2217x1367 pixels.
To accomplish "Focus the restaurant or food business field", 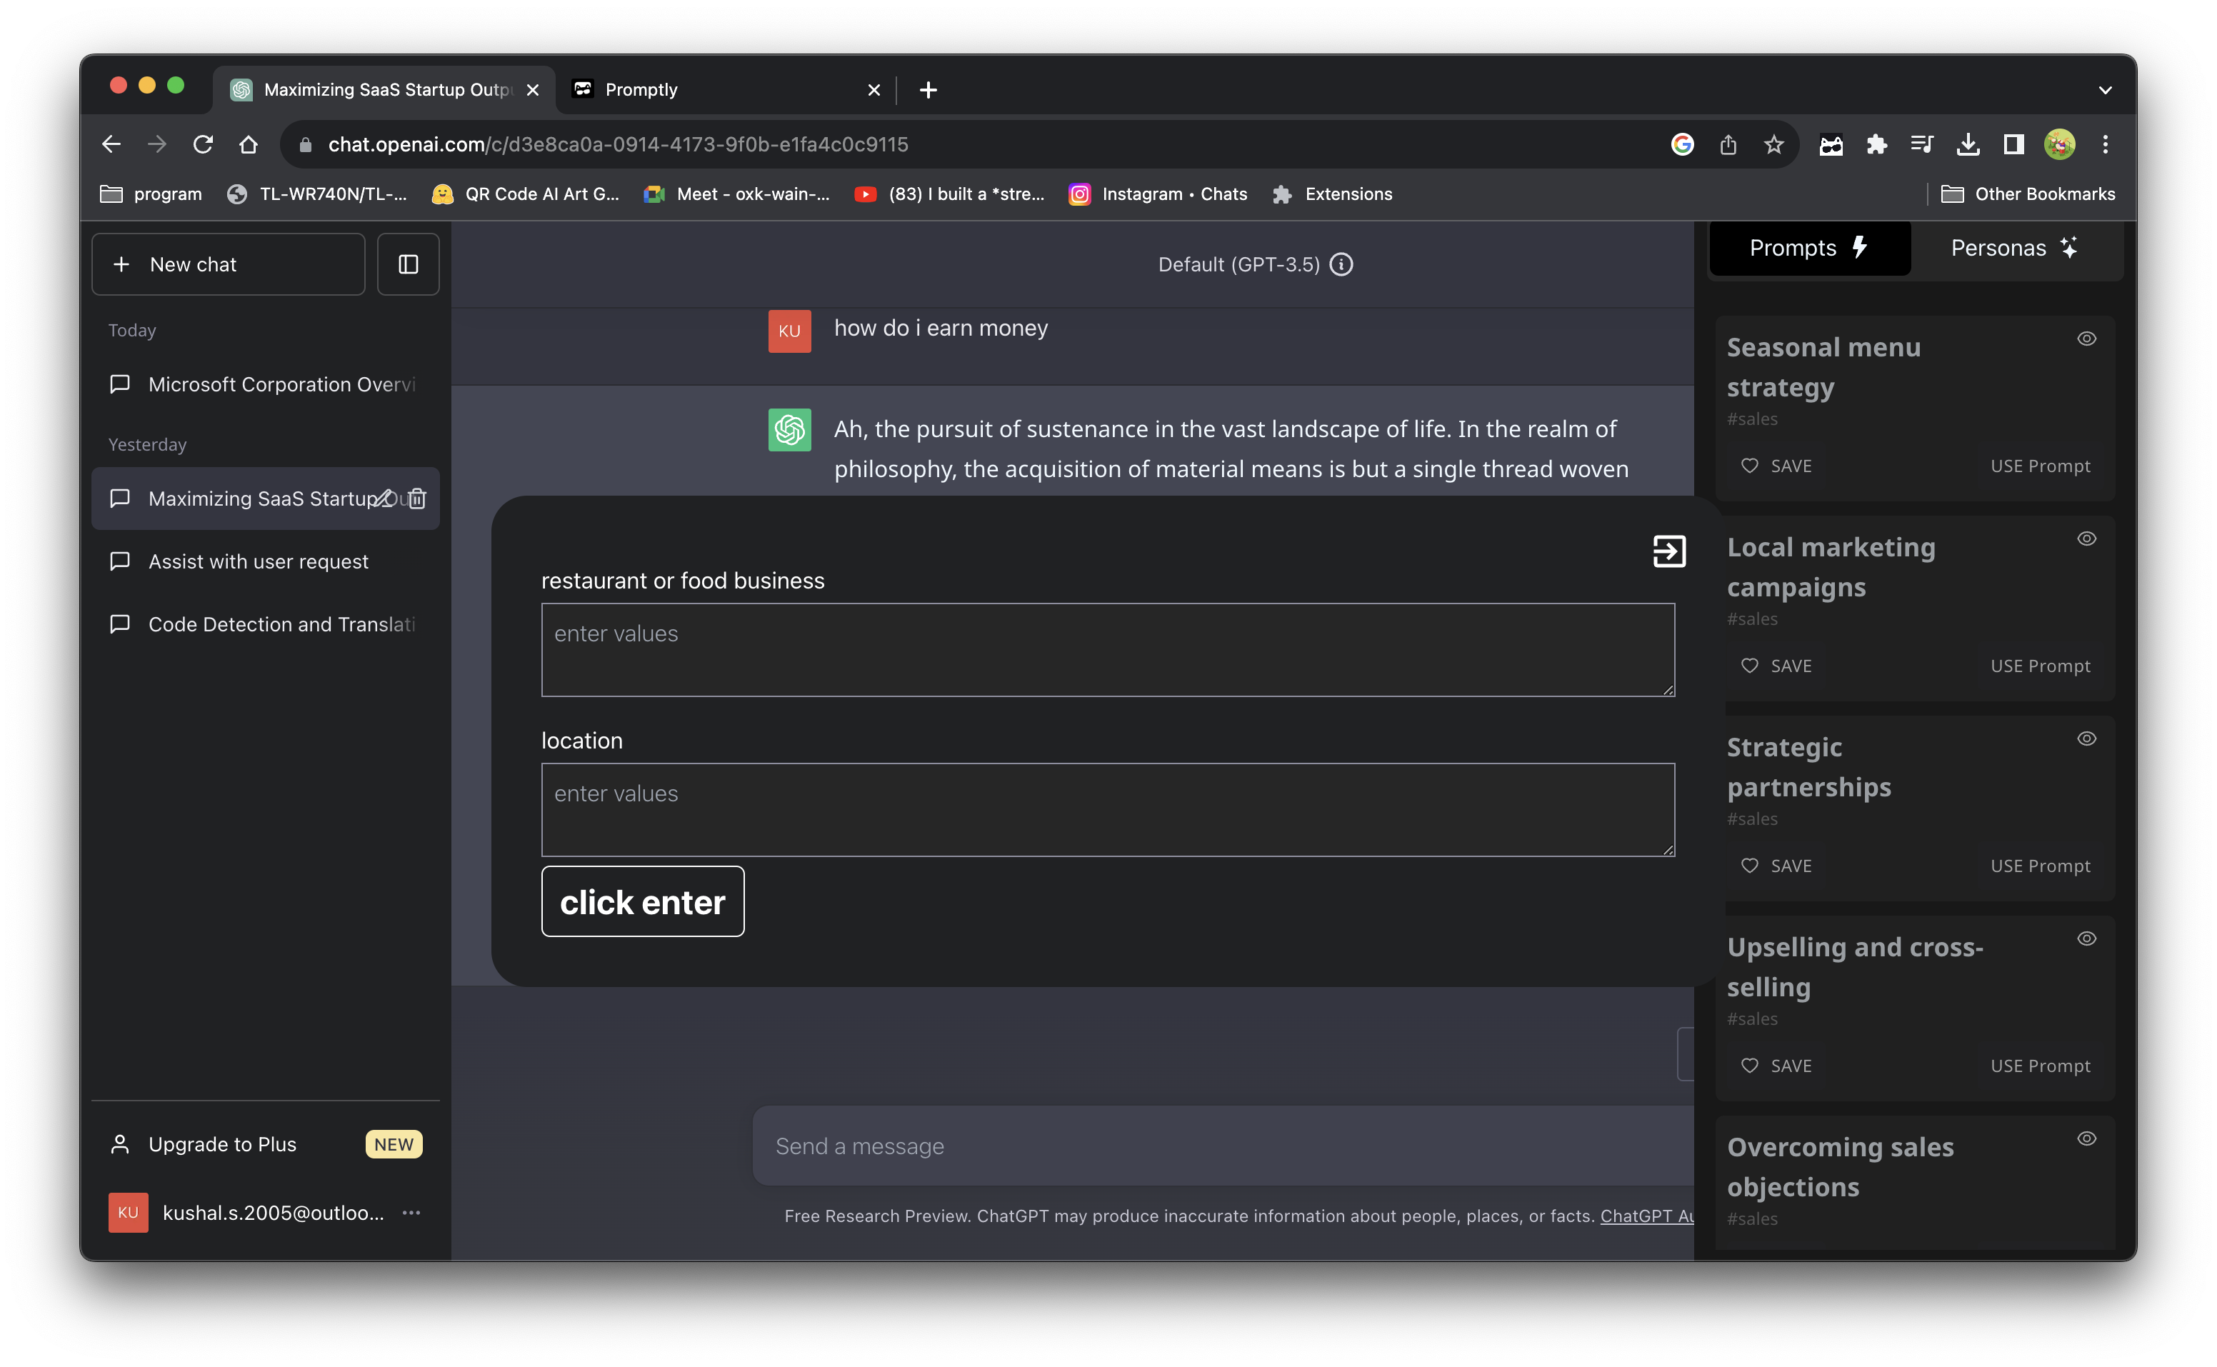I will (1106, 649).
